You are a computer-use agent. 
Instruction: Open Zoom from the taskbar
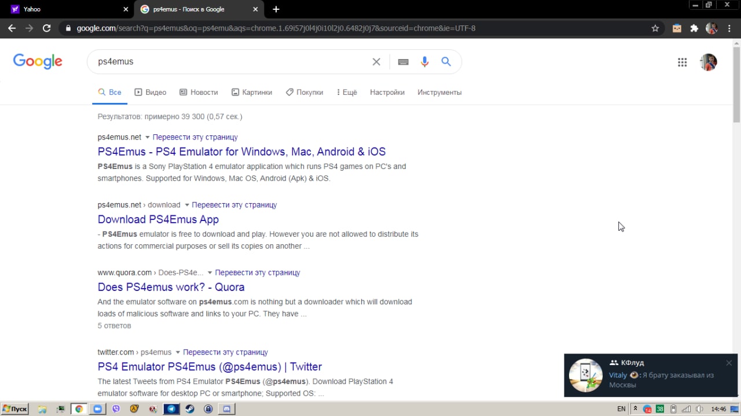coord(97,409)
